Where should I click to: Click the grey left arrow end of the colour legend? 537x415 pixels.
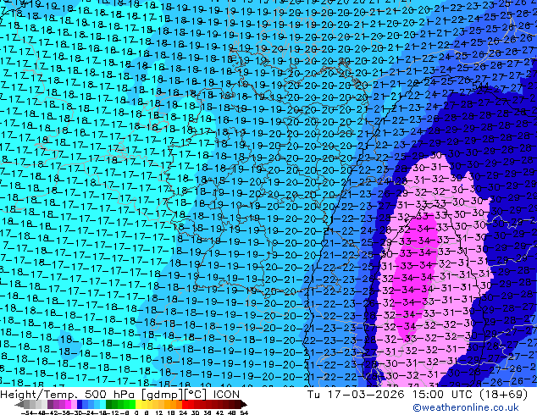19,405
